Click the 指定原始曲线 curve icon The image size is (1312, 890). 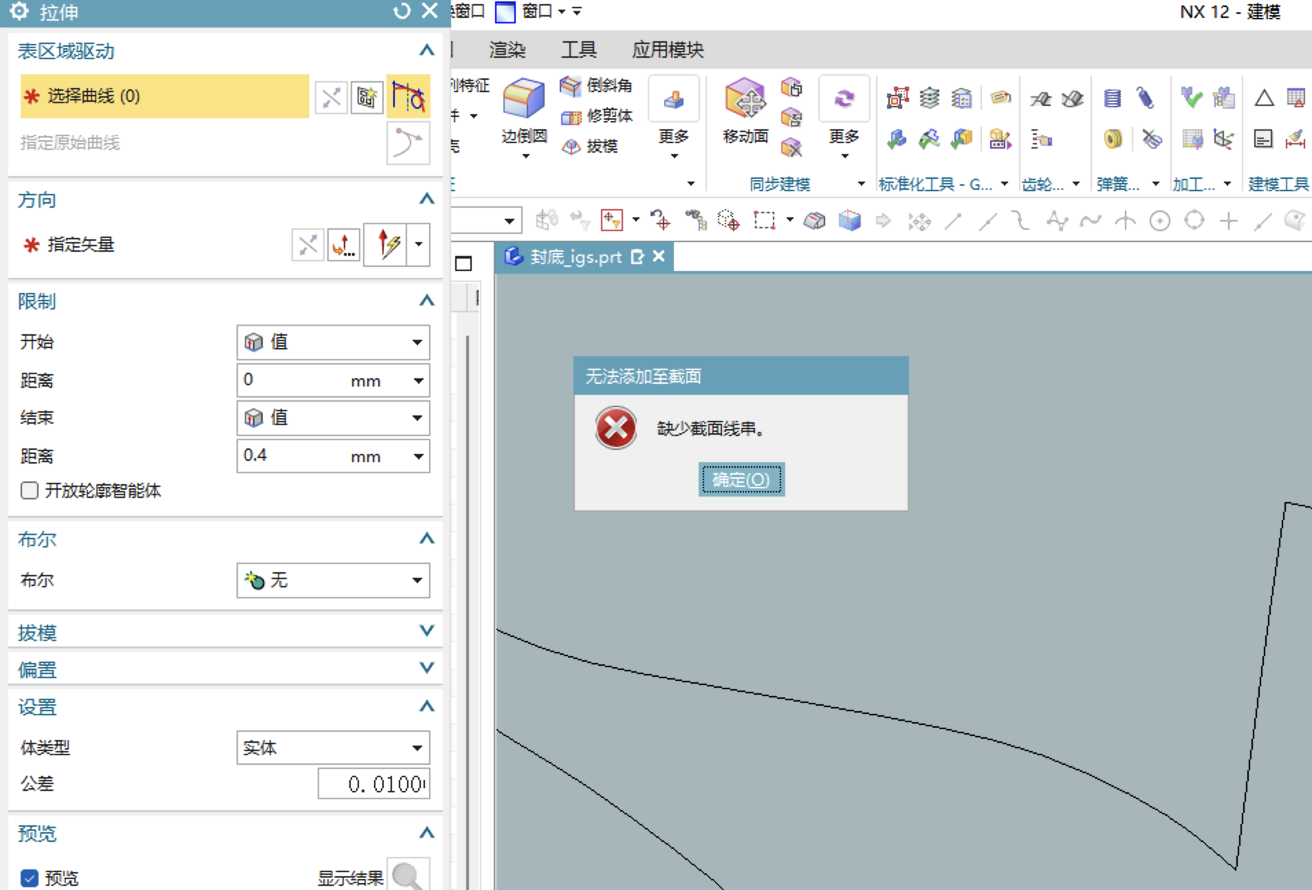408,143
